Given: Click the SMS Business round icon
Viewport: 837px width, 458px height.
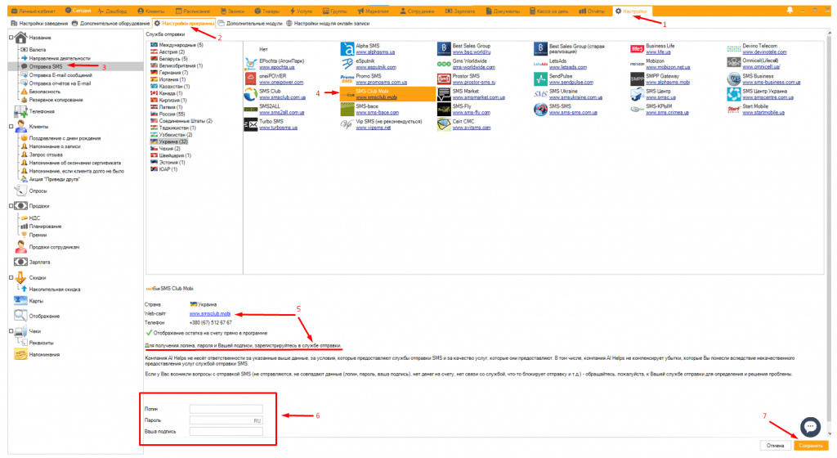Looking at the screenshot, I should [733, 79].
